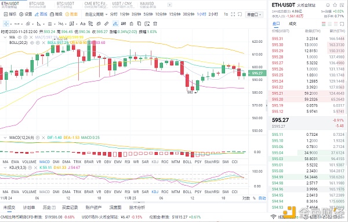Choose RSI in MACD panel indicator row
This screenshot has height=222, width=348.
coord(128,162)
